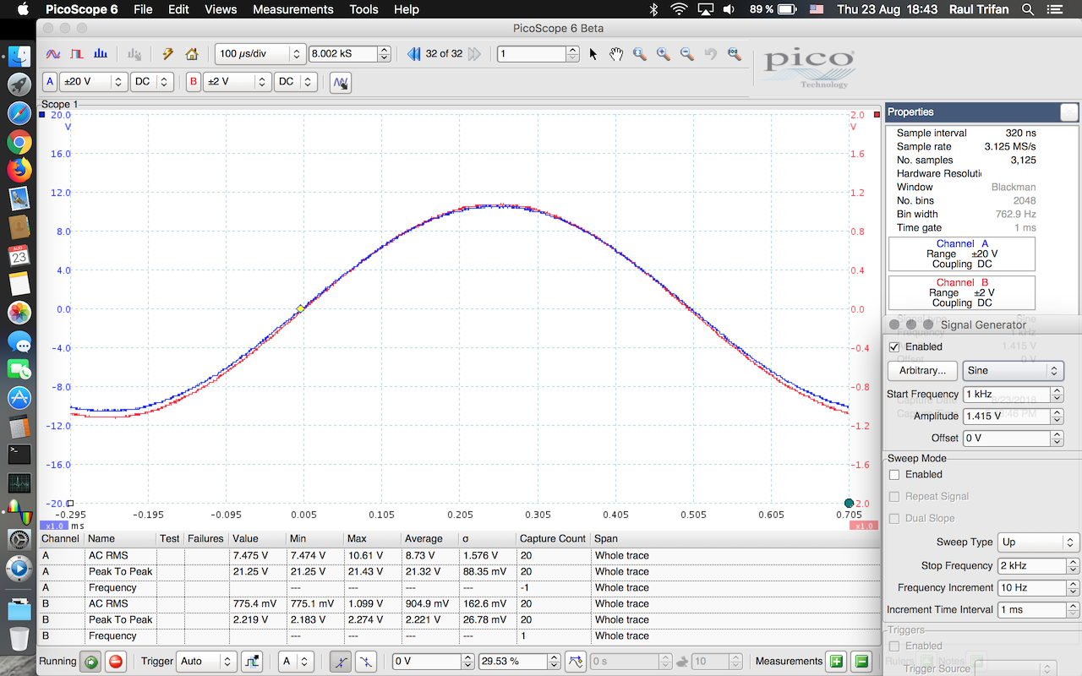The width and height of the screenshot is (1082, 676).
Task: Click the Capture Count column header
Action: [553, 539]
